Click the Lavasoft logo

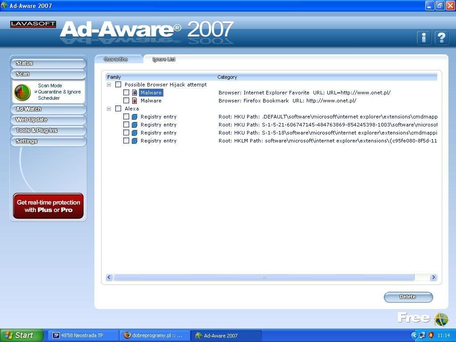click(33, 24)
